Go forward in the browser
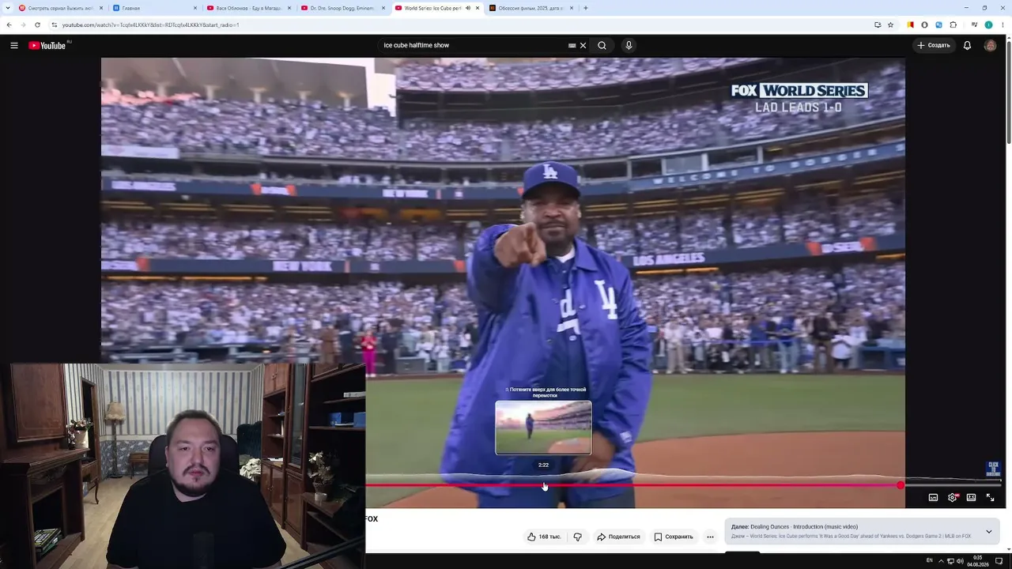 [23, 24]
